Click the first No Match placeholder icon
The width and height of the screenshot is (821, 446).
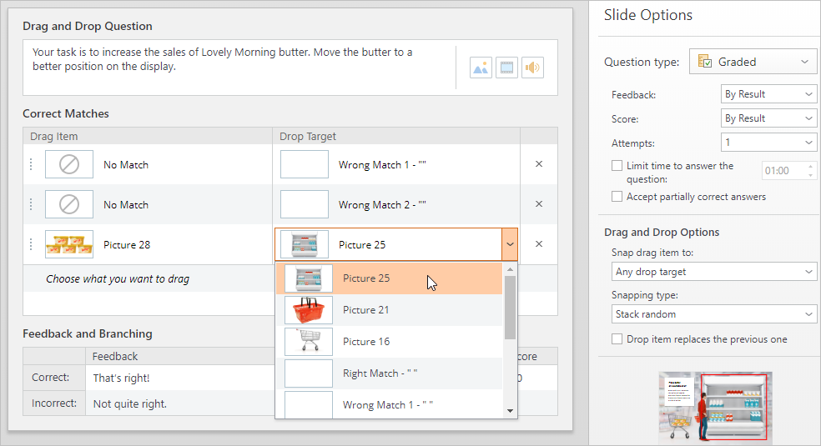pyautogui.click(x=69, y=165)
